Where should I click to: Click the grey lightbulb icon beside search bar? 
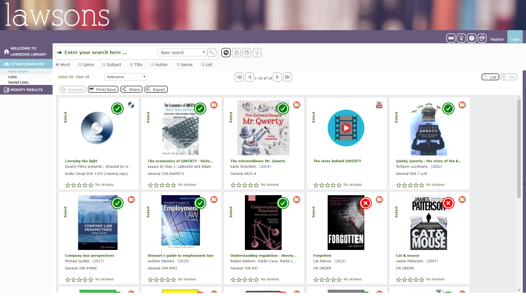pyautogui.click(x=257, y=53)
